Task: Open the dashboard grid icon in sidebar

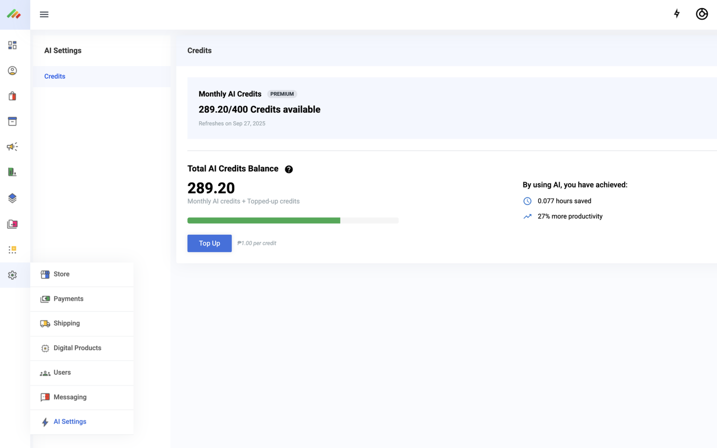Action: coord(12,45)
